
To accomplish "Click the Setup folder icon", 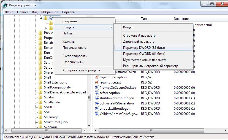I will pyautogui.click(x=40, y=67).
